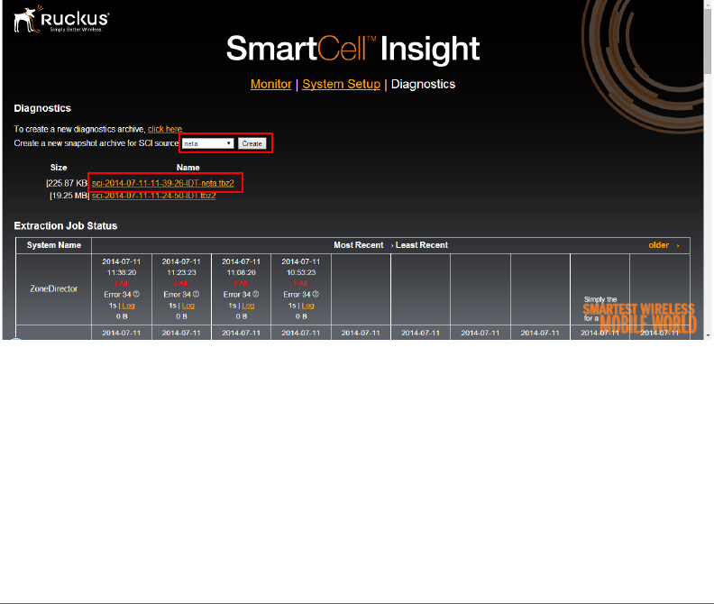Click the 'Size' column label above archives
This screenshot has width=714, height=604.
point(59,168)
